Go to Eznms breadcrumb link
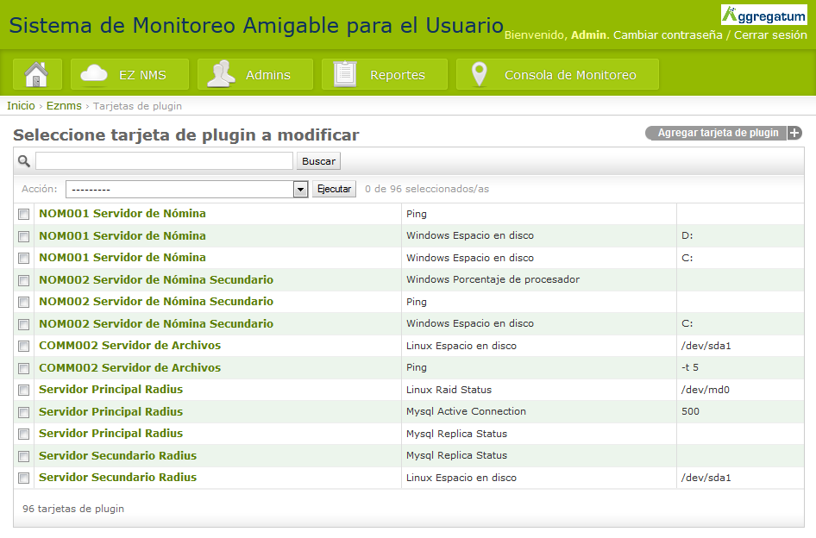 click(64, 106)
